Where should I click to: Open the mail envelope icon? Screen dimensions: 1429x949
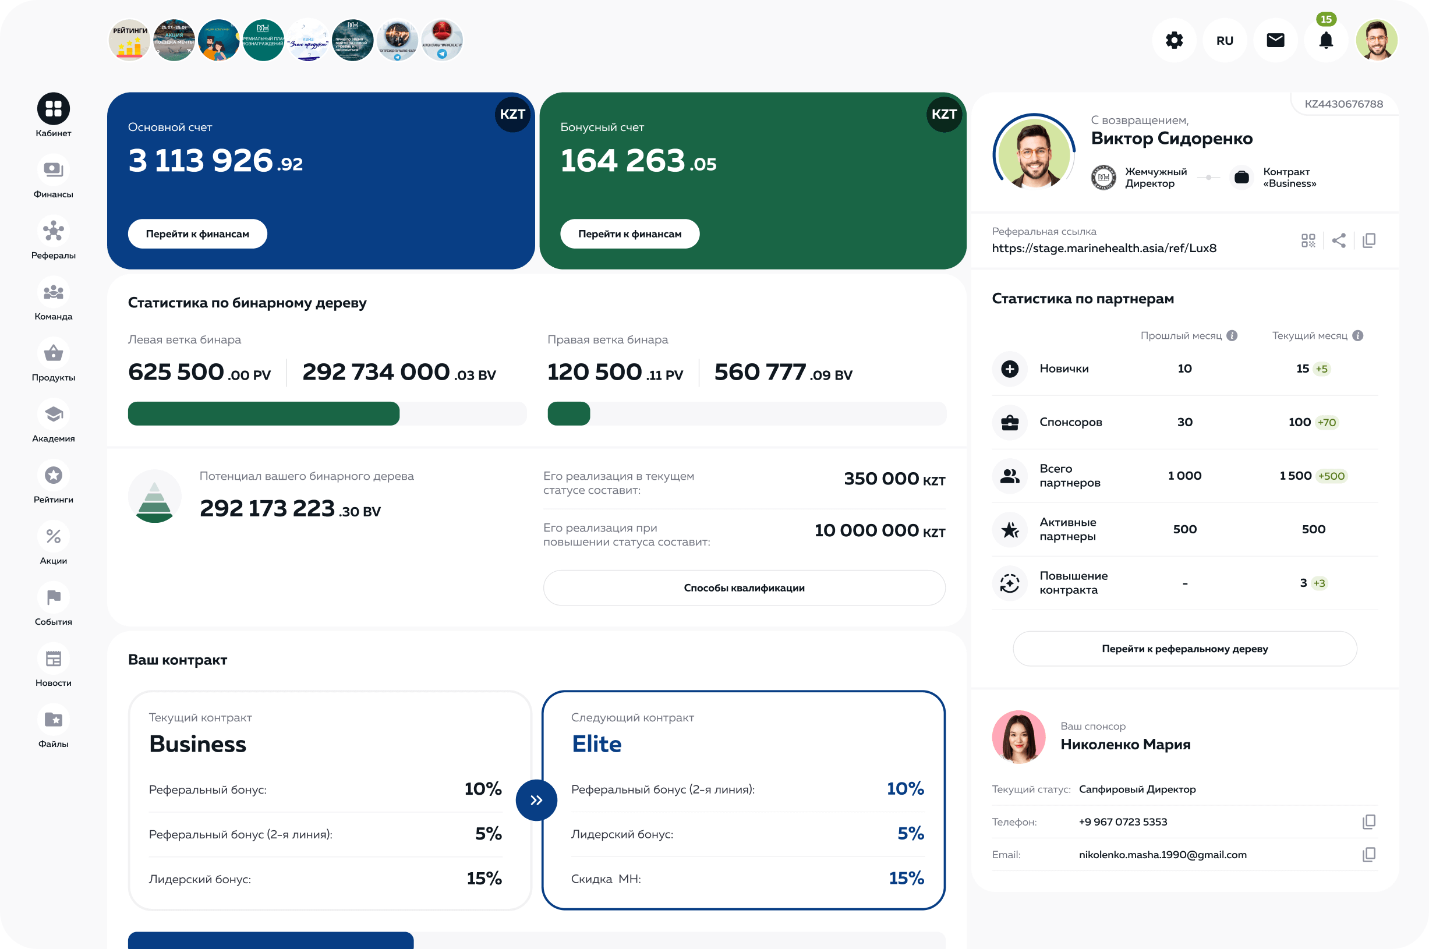[x=1275, y=41]
